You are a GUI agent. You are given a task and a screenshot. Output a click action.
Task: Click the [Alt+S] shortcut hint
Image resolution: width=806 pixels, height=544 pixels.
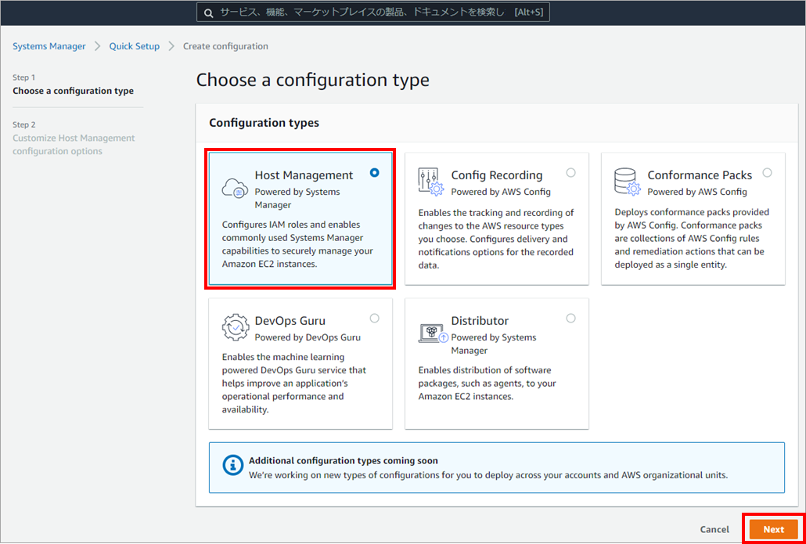tap(528, 13)
